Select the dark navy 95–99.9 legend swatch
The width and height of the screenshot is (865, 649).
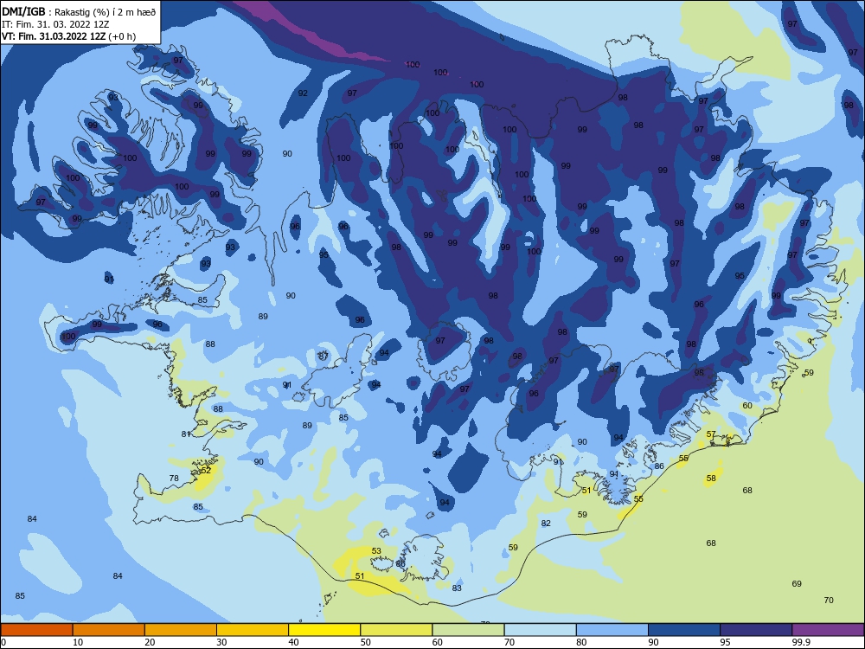[756, 630]
